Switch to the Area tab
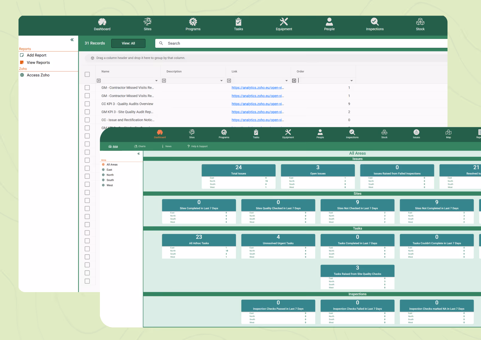 [x=113, y=146]
